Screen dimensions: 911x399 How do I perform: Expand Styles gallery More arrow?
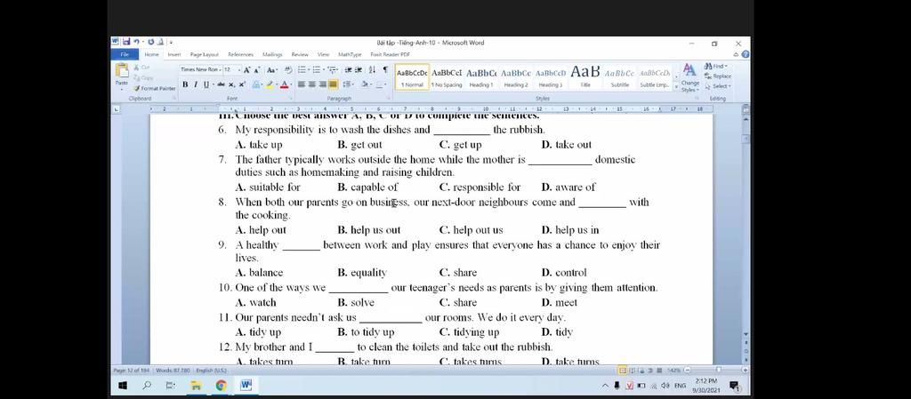(x=676, y=87)
